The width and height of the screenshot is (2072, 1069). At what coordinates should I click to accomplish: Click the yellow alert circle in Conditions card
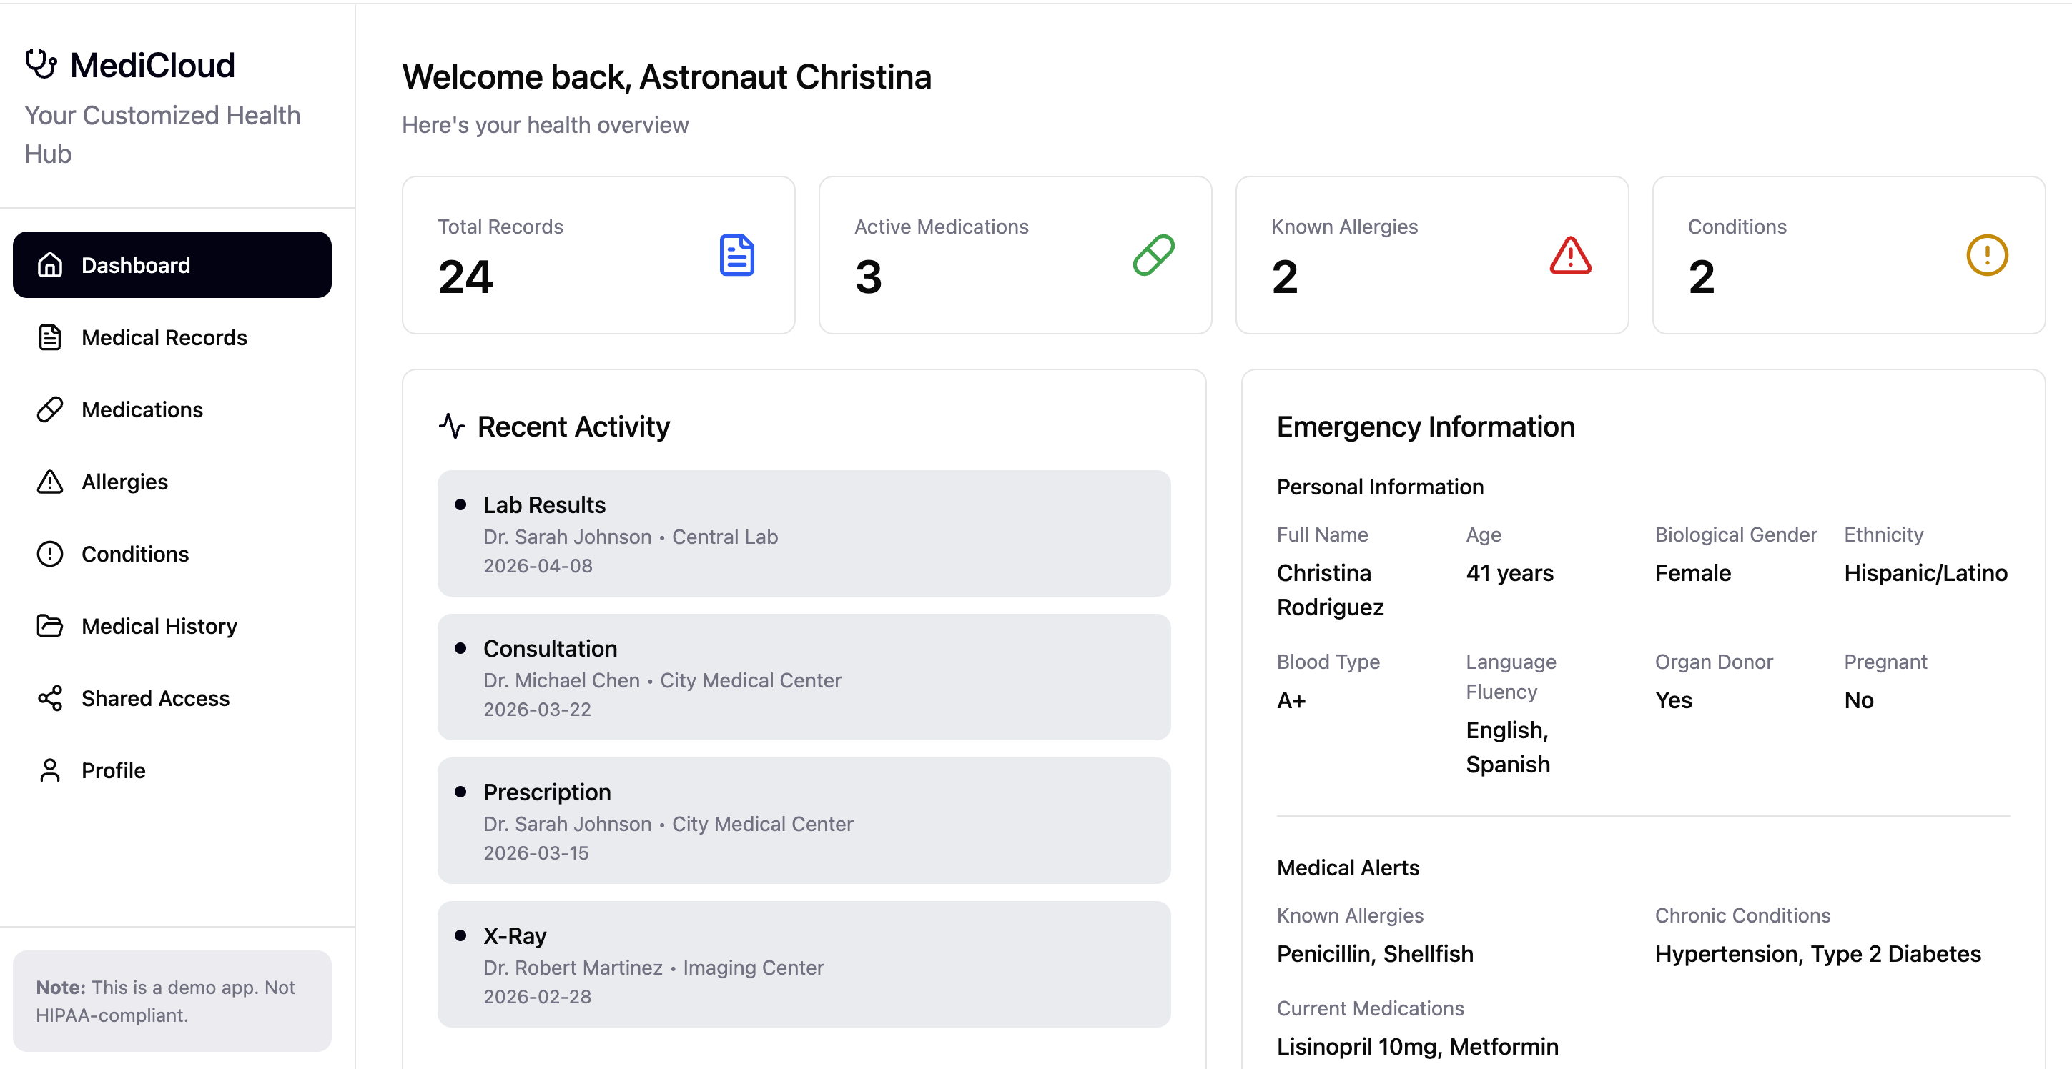(1986, 256)
